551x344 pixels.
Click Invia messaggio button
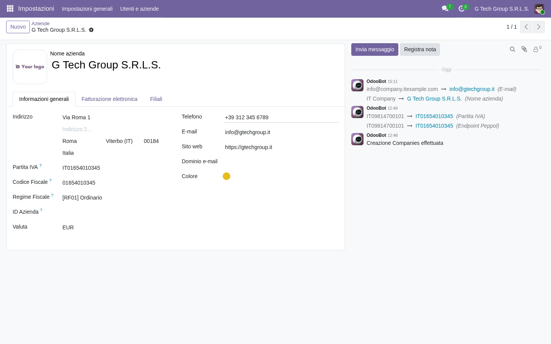[x=375, y=49]
